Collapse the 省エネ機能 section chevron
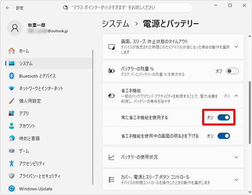The image size is (252, 195). point(236,96)
